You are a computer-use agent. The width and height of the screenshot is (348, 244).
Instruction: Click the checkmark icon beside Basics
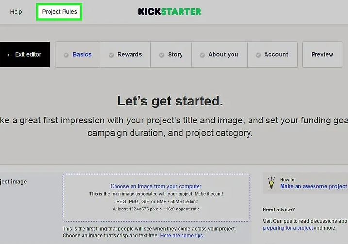point(66,55)
